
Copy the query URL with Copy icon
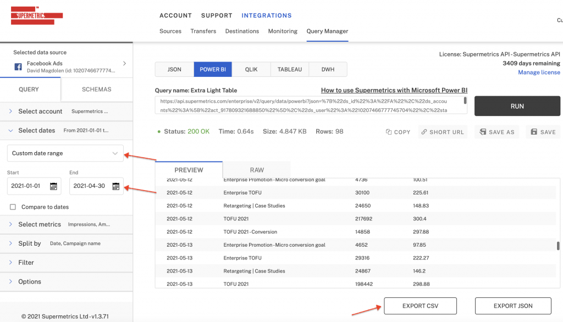[398, 132]
